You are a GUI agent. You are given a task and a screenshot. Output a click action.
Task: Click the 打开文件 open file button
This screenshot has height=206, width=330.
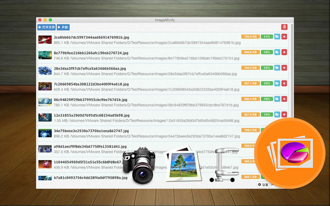(x=47, y=27)
